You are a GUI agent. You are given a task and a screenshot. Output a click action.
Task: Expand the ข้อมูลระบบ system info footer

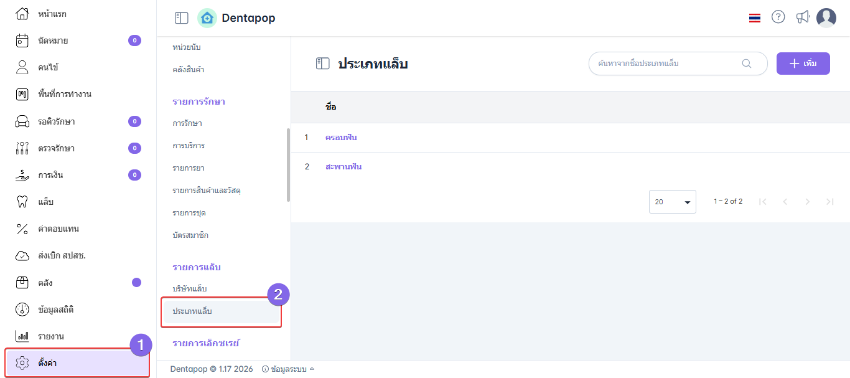[288, 369]
